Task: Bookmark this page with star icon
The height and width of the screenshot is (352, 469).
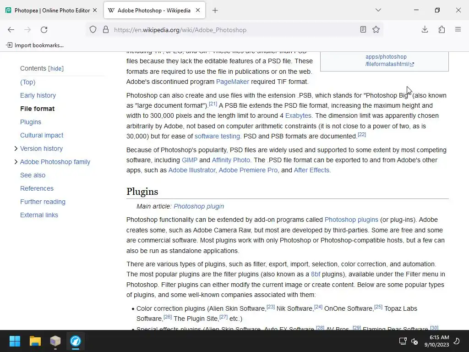Action: (376, 30)
